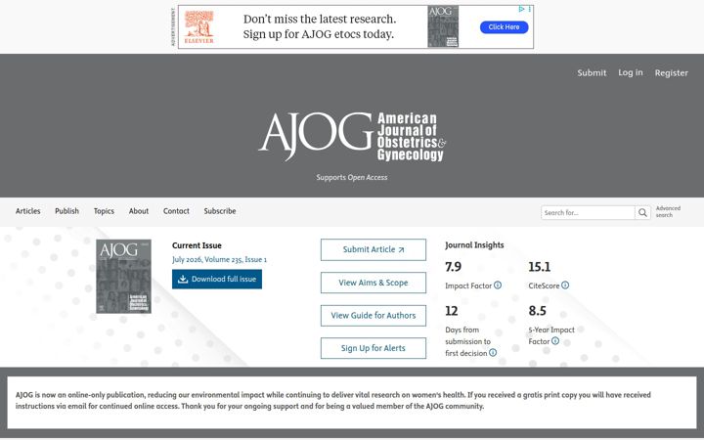The image size is (704, 440).
Task: Open 5-Year Impact Factor info icon
Action: click(555, 341)
